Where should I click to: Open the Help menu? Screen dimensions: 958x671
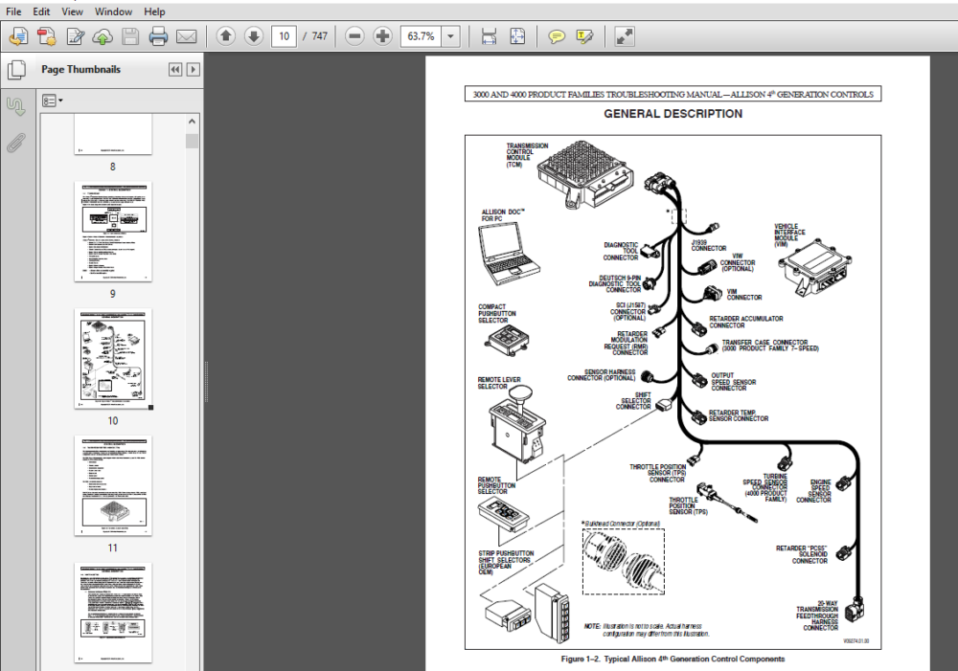click(154, 11)
